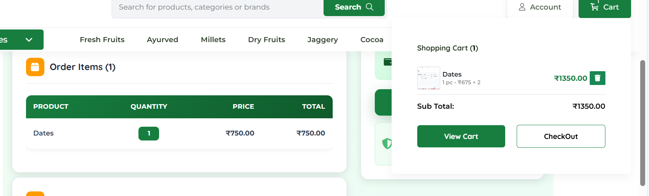Open the Dry Fruits category
The width and height of the screenshot is (649, 196).
coord(267,40)
